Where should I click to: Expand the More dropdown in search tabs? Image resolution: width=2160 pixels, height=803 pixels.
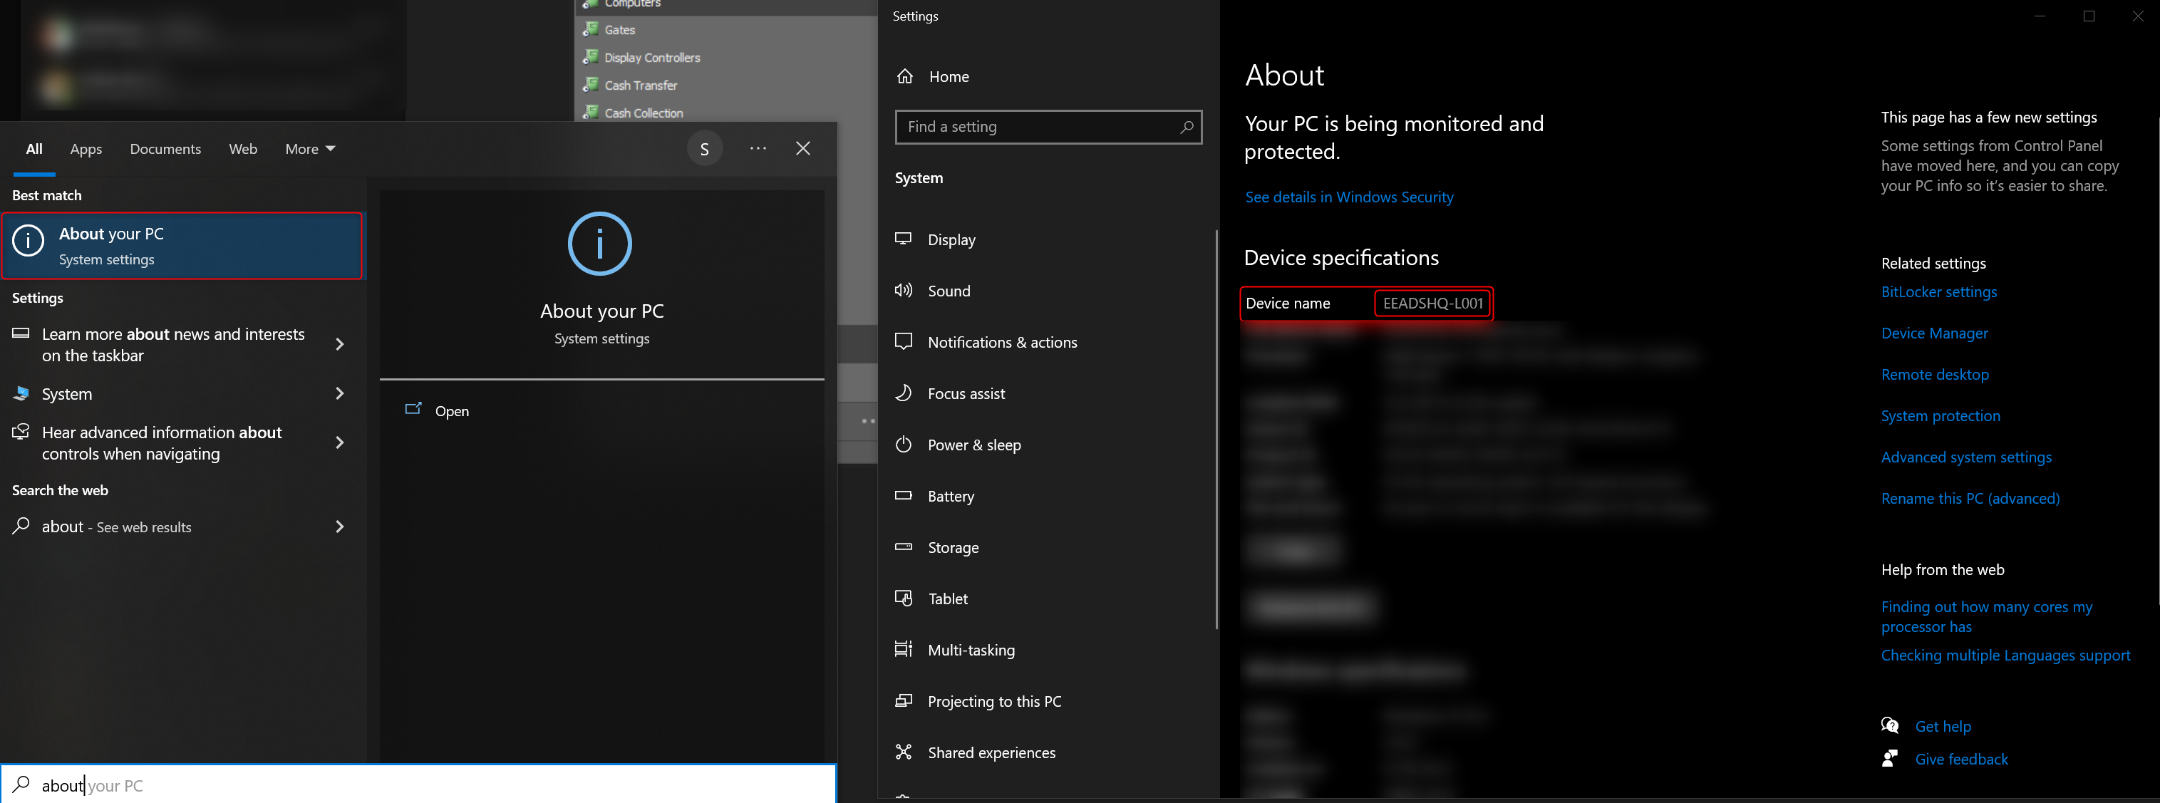tap(309, 149)
